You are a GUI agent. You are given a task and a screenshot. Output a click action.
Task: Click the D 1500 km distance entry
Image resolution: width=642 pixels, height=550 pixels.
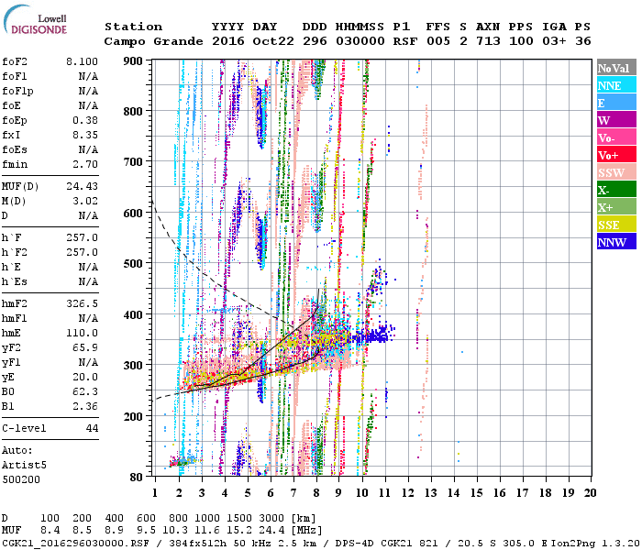coord(240,518)
